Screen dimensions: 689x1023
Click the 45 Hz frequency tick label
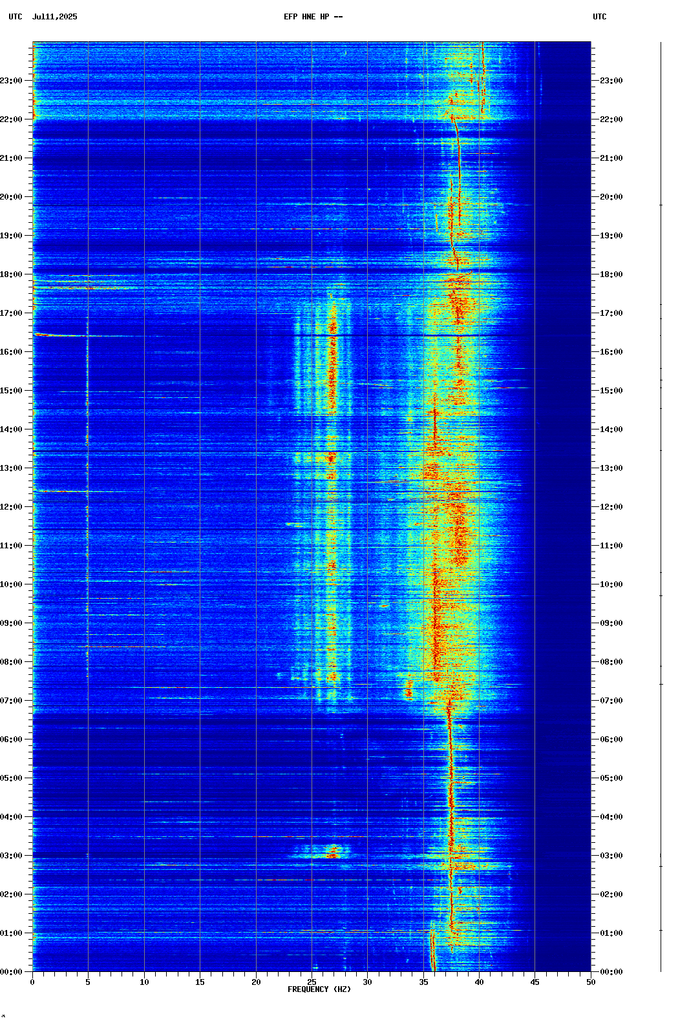coord(535,982)
